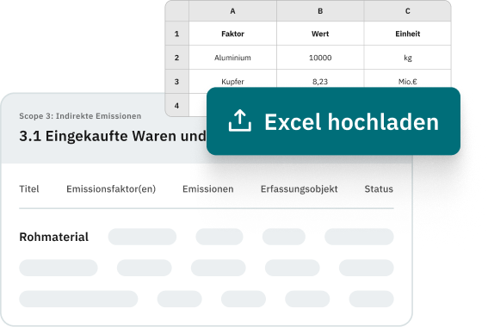This screenshot has height=327, width=488.
Task: Select the Aluminium cell
Action: pyautogui.click(x=232, y=58)
